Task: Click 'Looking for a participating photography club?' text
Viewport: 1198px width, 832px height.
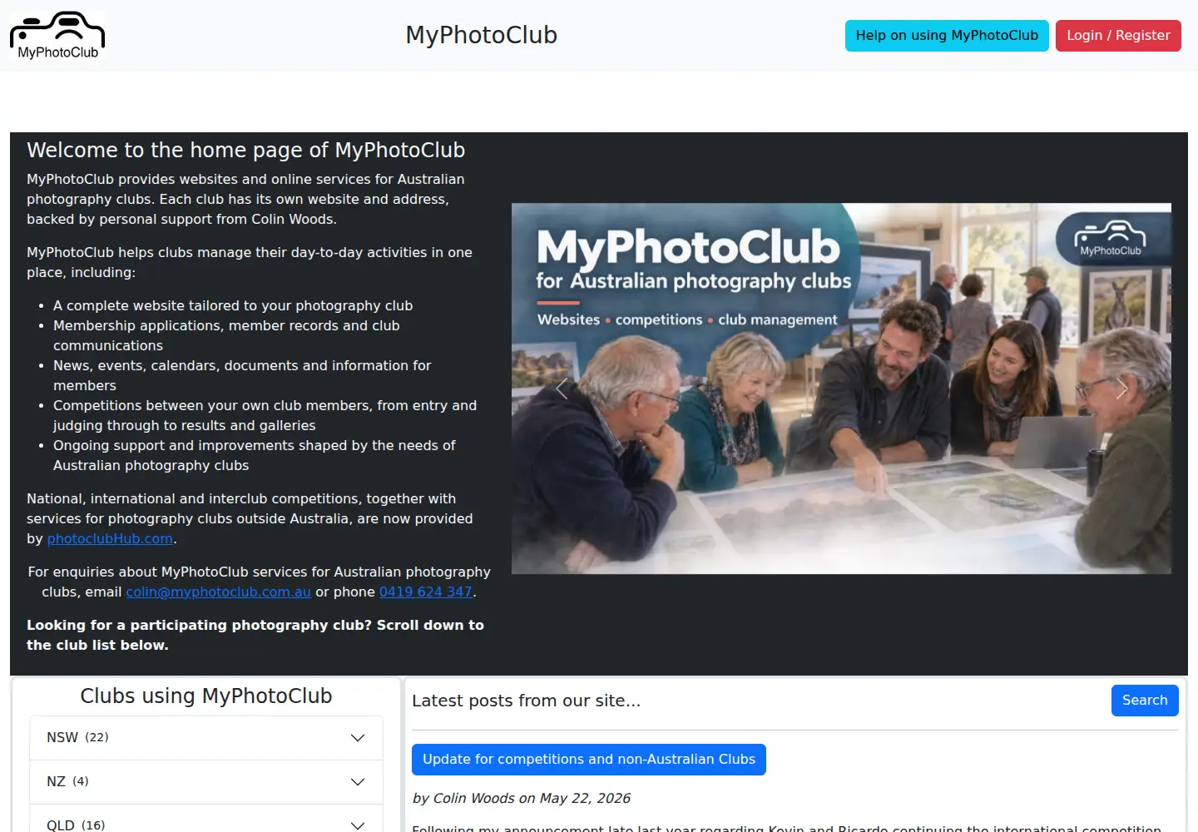Action: coord(200,625)
